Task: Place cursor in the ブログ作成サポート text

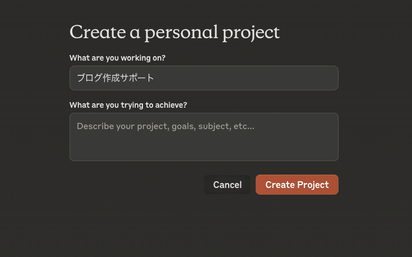Action: (x=115, y=78)
